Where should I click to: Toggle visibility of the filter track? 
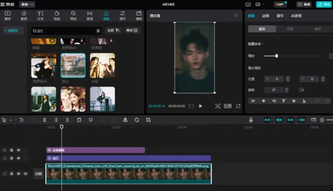click(19, 158)
